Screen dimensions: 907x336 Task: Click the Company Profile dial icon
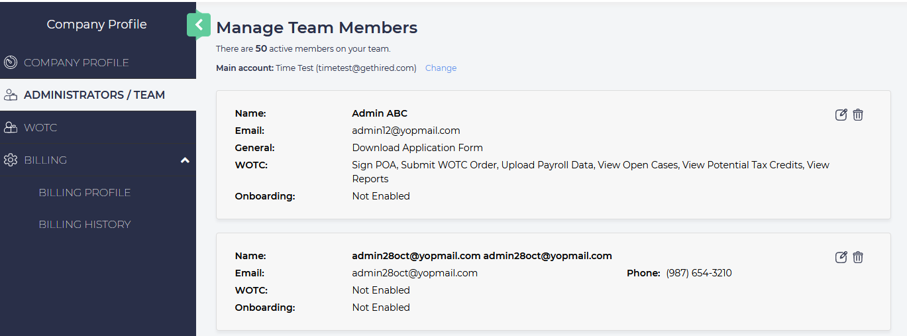(11, 63)
